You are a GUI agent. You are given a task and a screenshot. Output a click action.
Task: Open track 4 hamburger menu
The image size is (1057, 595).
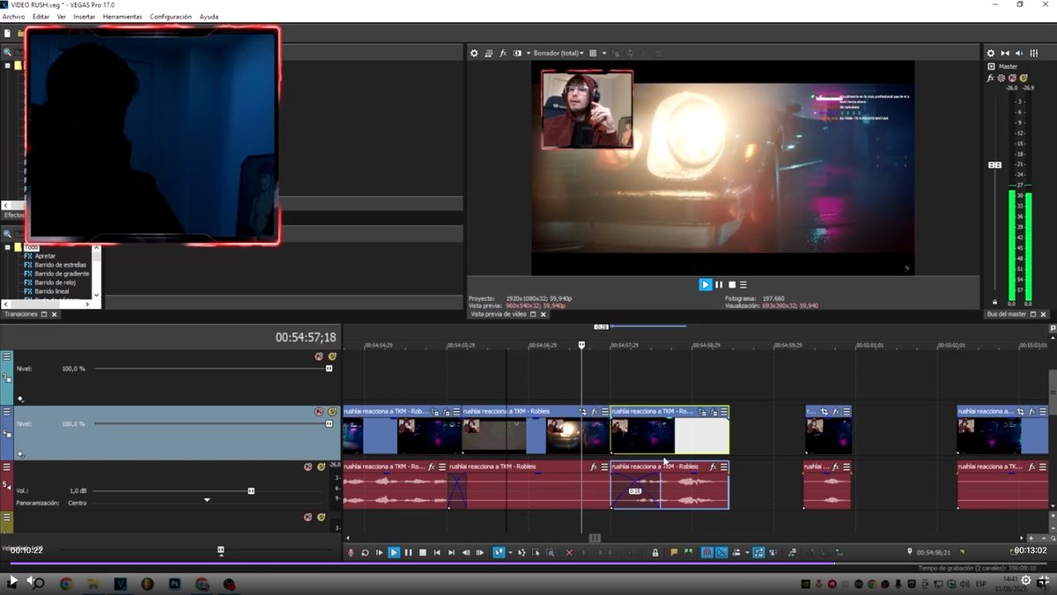pyautogui.click(x=7, y=411)
